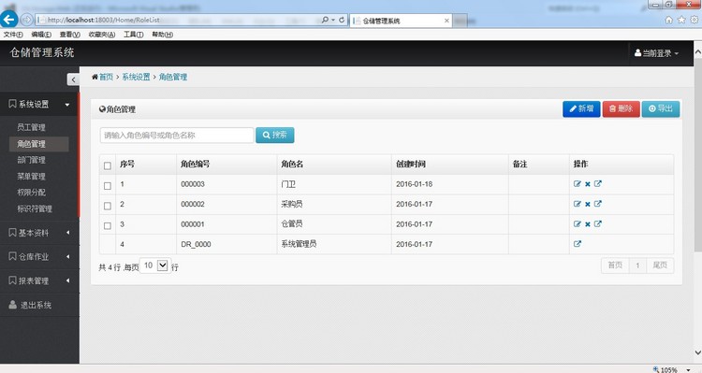Open browser zoom level dropdown 105%

coord(689,370)
